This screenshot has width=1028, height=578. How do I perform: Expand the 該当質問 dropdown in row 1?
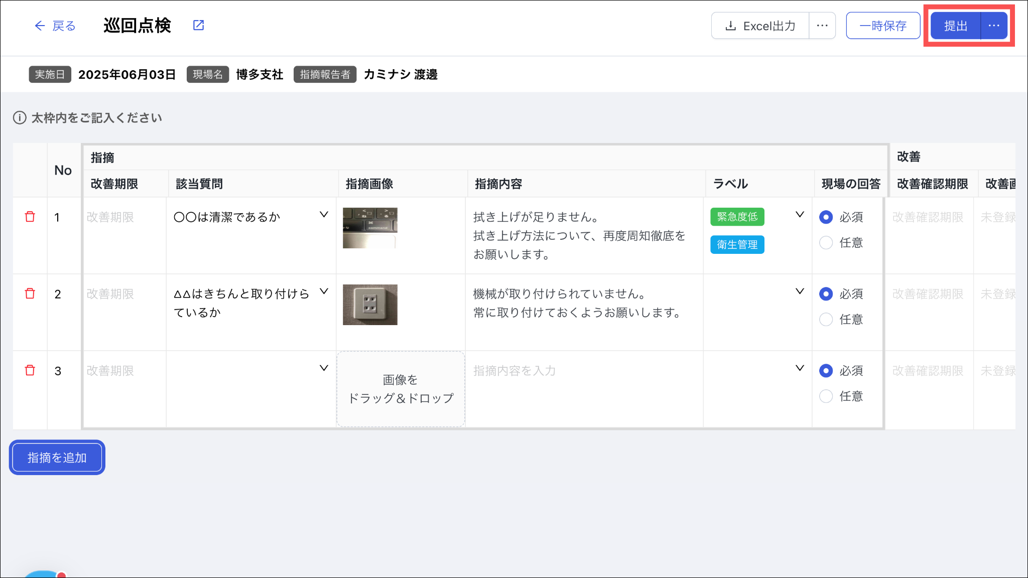click(x=324, y=215)
